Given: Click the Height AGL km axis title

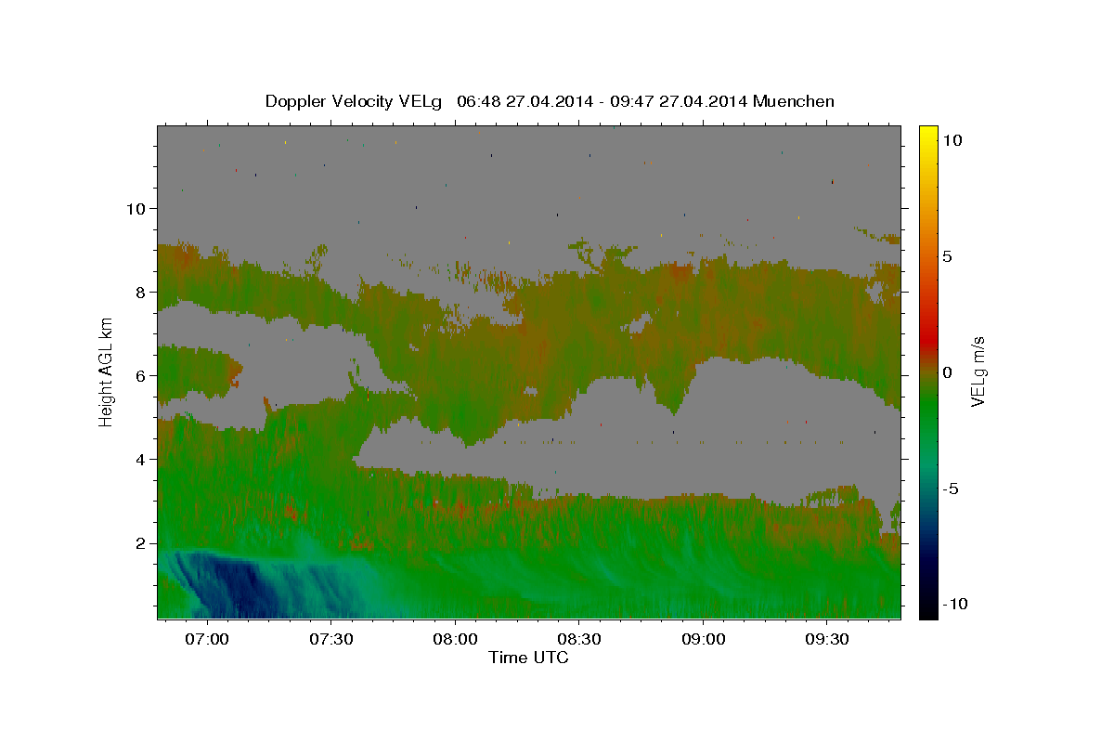Looking at the screenshot, I should [x=106, y=371].
